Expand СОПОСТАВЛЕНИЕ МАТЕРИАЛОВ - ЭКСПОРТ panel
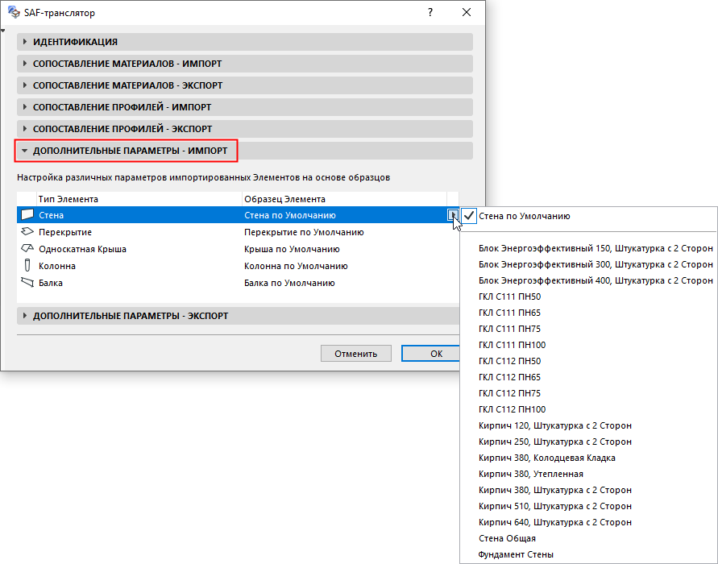The height and width of the screenshot is (564, 718). 245,85
